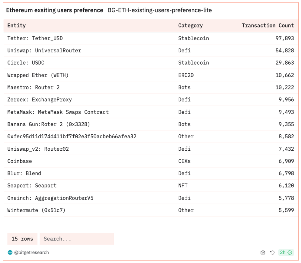Click the 0xfec95d11 address cell
Image resolution: width=301 pixels, height=263 pixels.
(72, 136)
